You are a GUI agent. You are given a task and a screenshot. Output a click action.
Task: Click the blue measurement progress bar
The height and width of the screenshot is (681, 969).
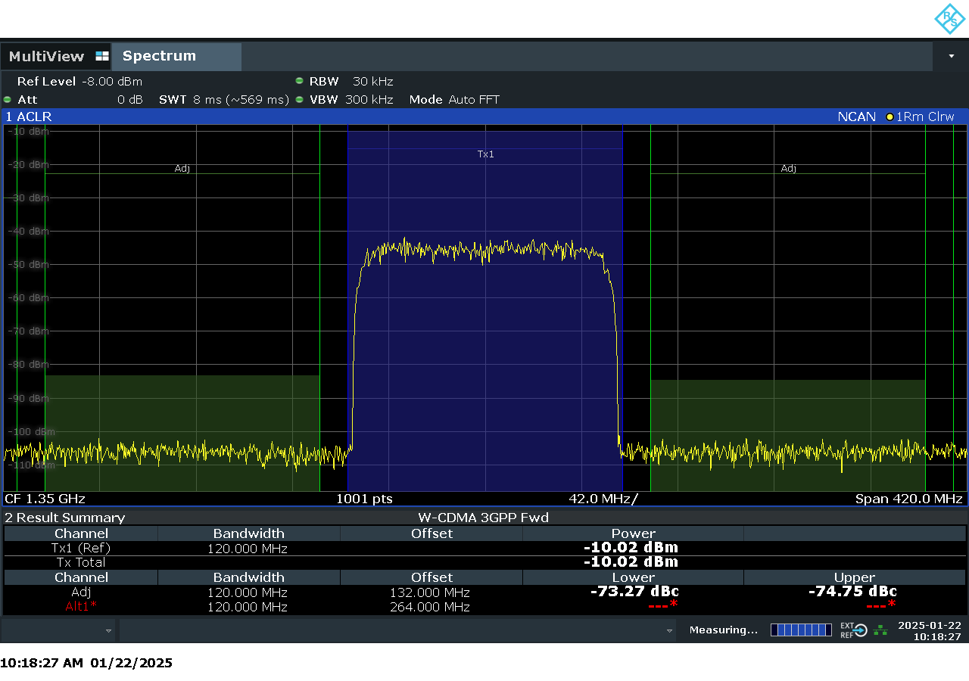coord(801,630)
